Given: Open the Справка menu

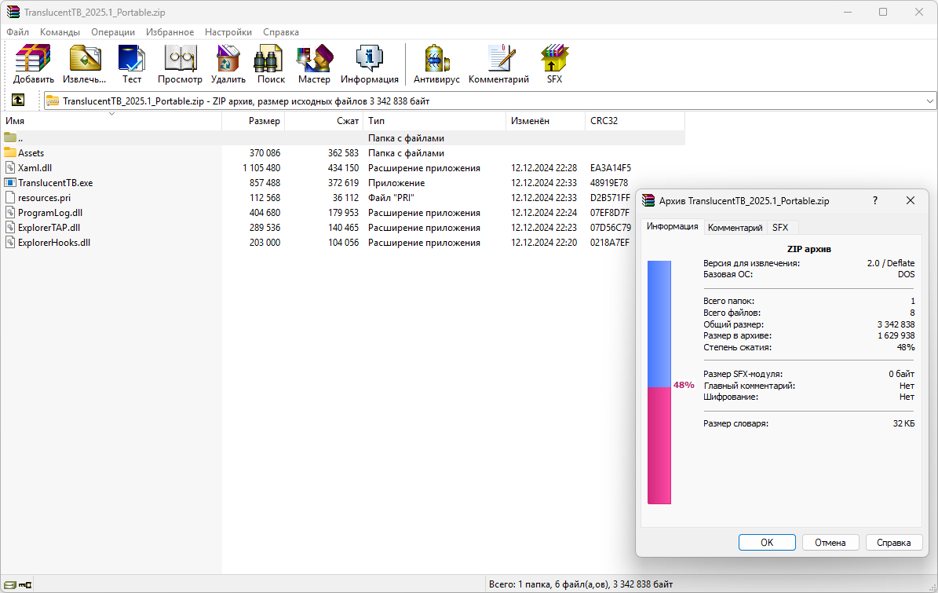Looking at the screenshot, I should [x=280, y=31].
